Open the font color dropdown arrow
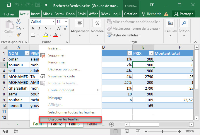The image size is (200, 135). point(60,35)
